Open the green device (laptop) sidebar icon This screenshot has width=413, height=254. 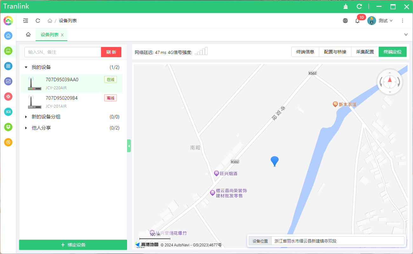(8, 50)
